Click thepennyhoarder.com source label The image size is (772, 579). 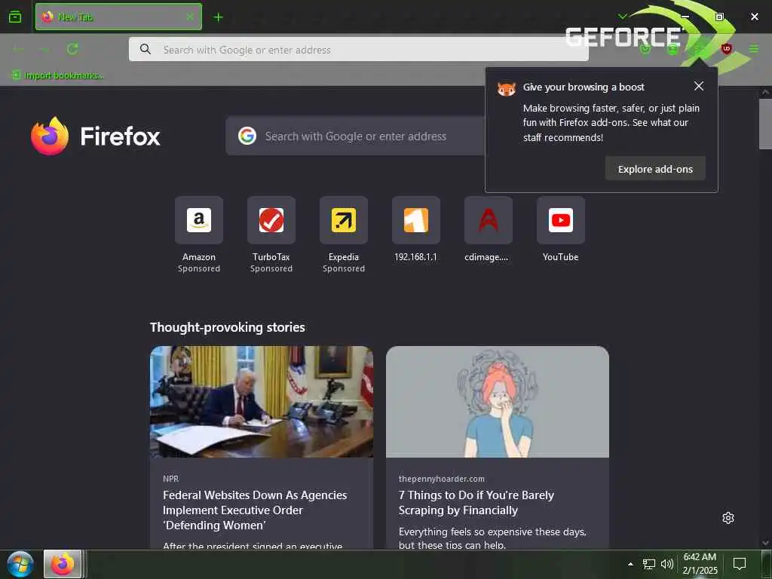pos(442,479)
